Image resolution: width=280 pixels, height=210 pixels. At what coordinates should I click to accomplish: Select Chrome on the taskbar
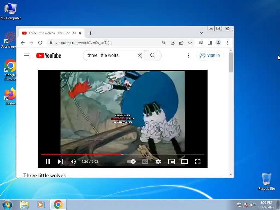58,205
